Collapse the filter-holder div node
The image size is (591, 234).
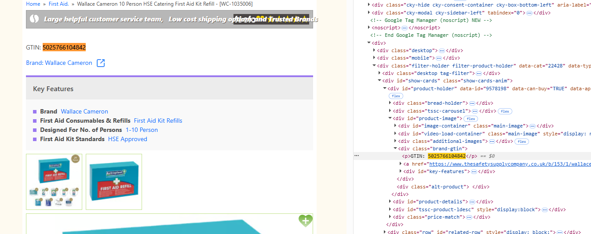click(374, 66)
